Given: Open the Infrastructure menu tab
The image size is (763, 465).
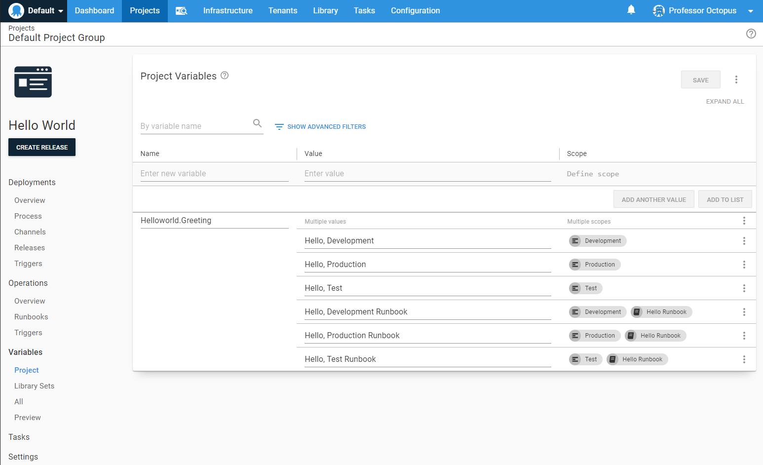Looking at the screenshot, I should point(228,11).
